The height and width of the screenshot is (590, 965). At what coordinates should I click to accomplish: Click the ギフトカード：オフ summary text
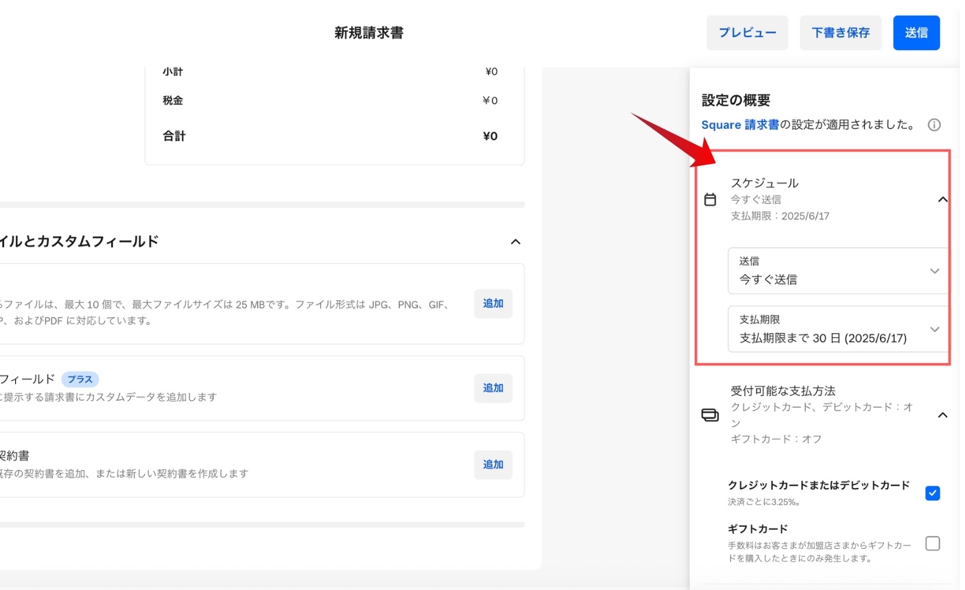776,439
